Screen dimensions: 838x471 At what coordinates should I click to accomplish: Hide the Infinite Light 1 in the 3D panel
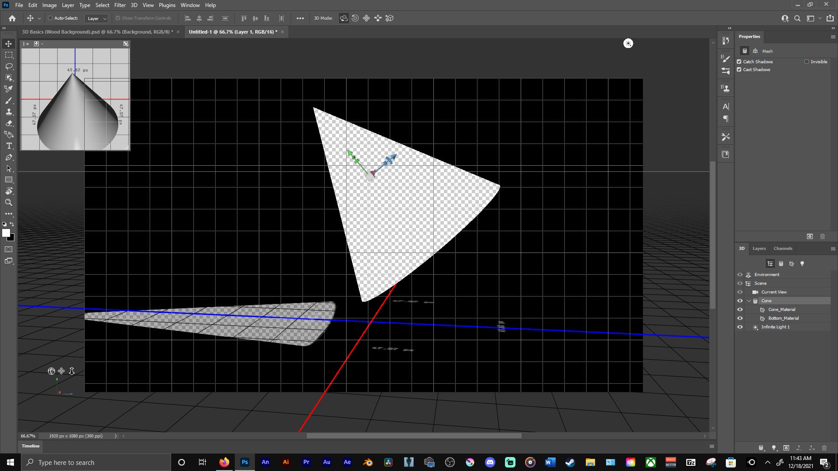pyautogui.click(x=740, y=327)
